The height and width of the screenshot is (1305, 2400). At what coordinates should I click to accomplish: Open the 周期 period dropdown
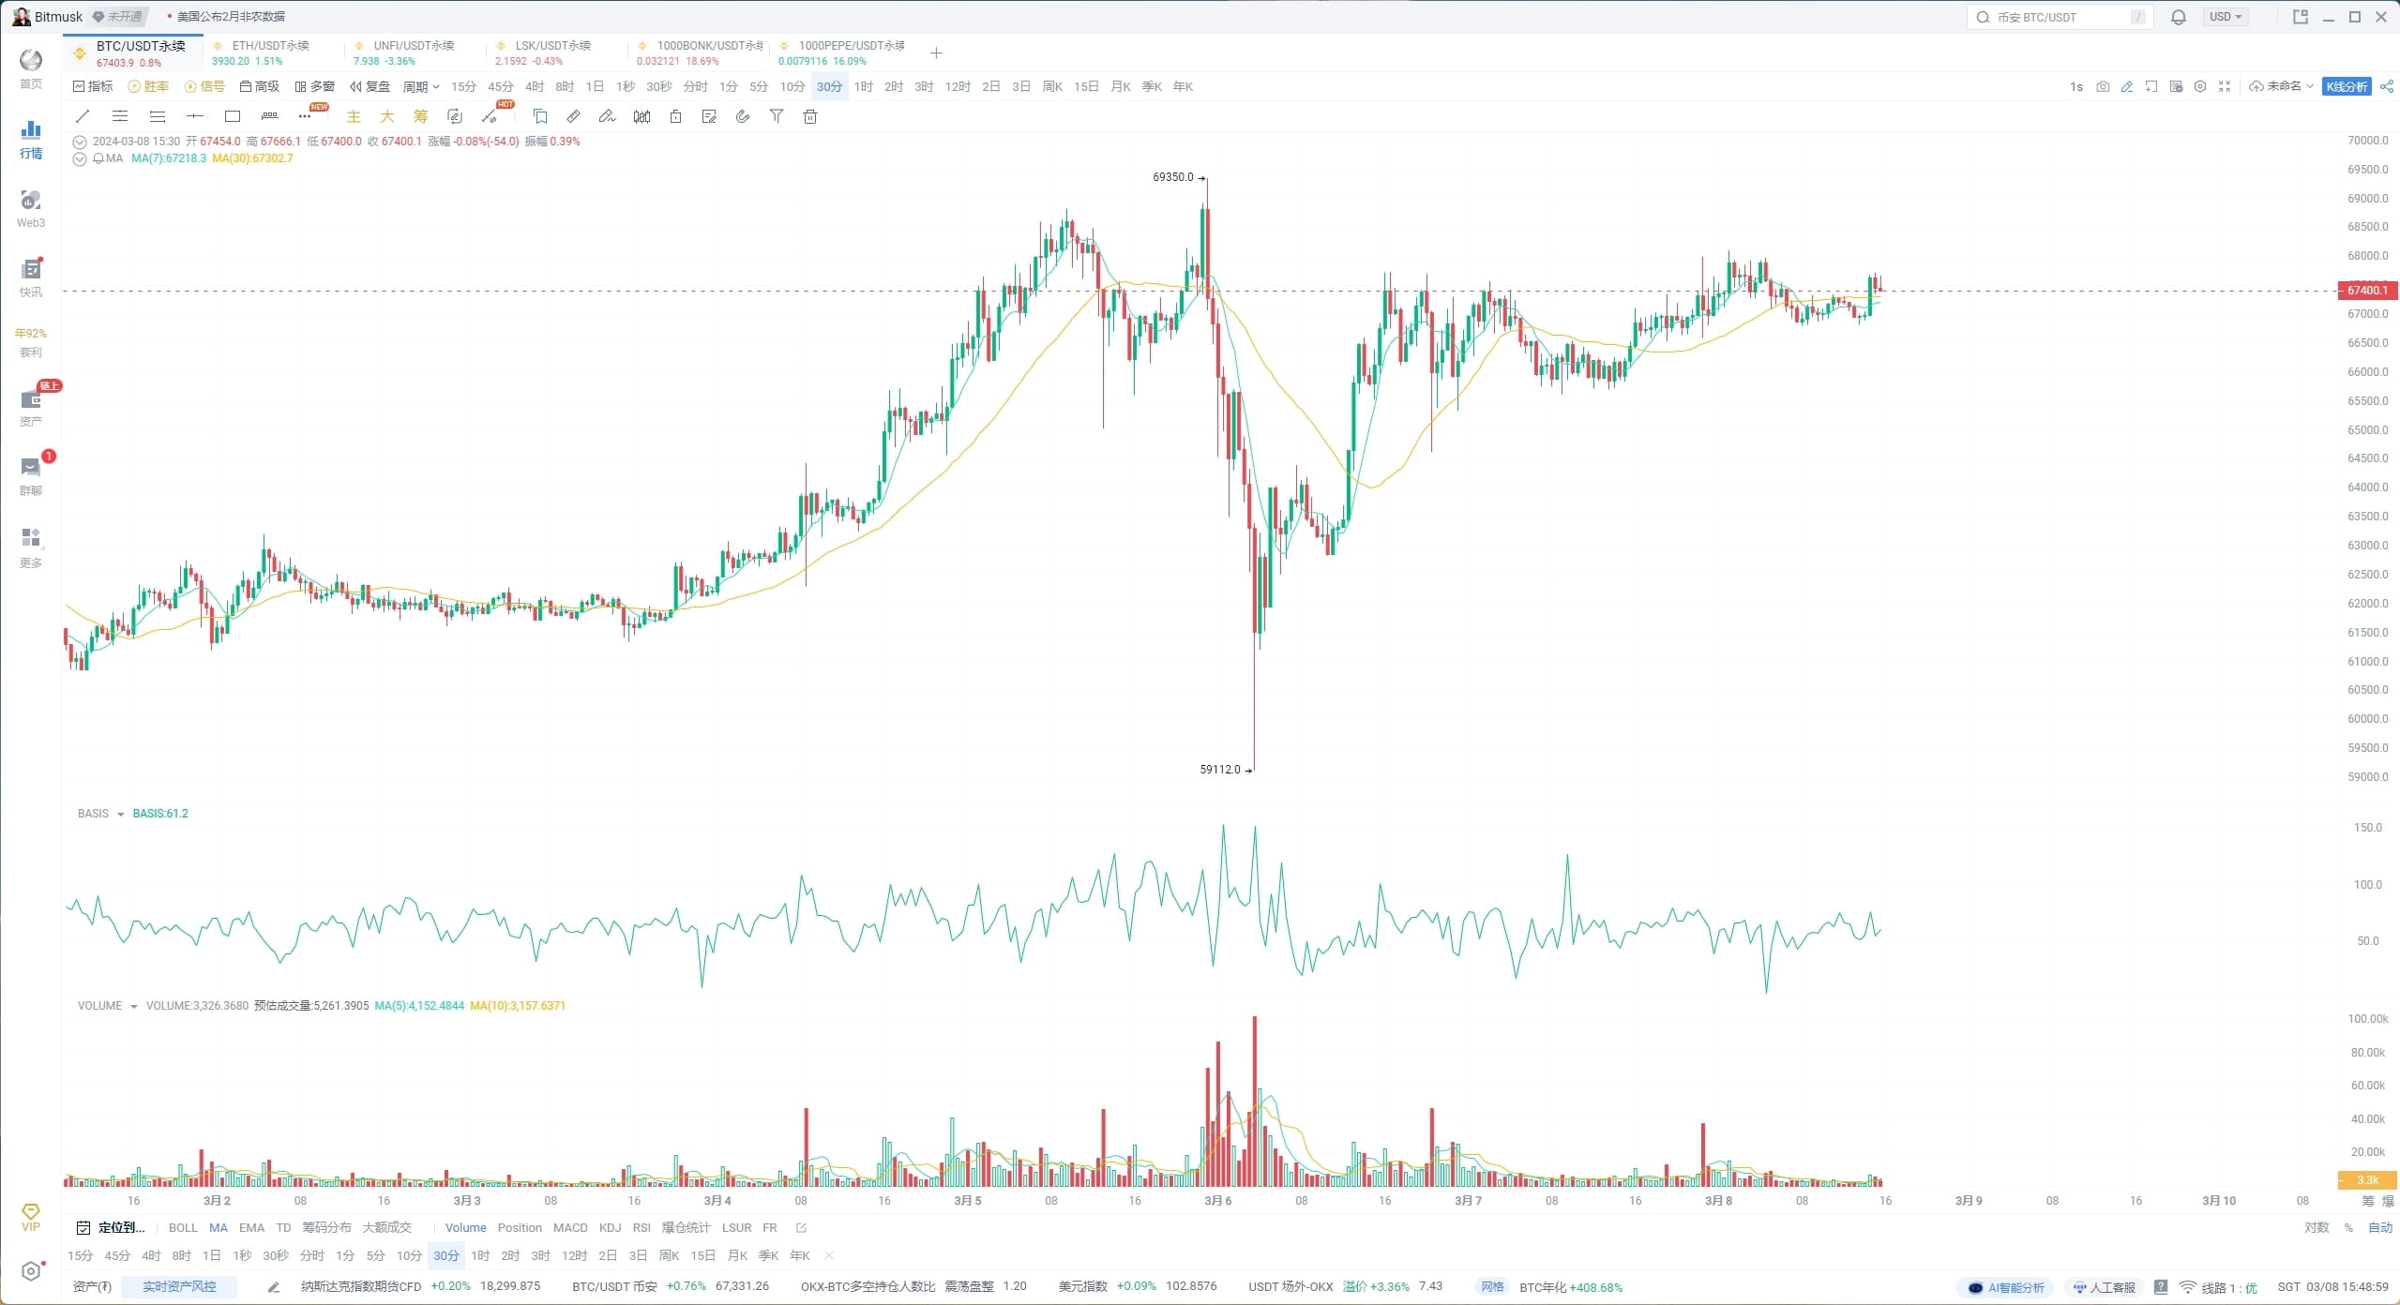[421, 86]
